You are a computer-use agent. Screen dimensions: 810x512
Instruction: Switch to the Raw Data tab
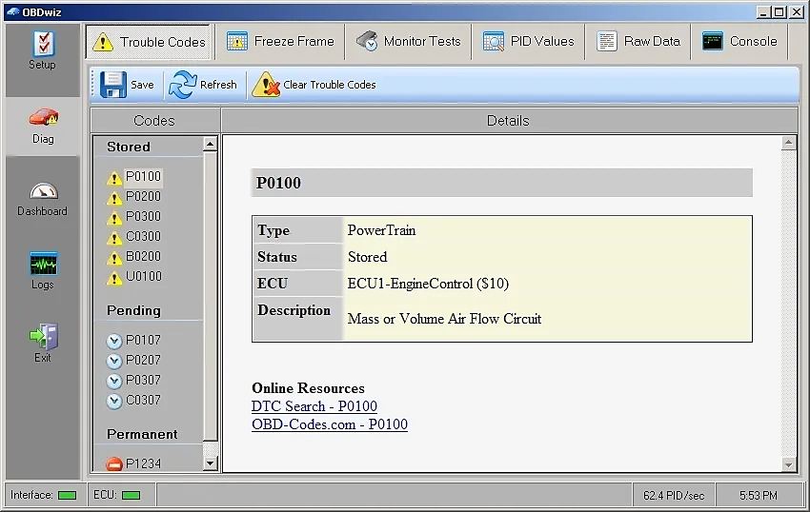click(638, 41)
